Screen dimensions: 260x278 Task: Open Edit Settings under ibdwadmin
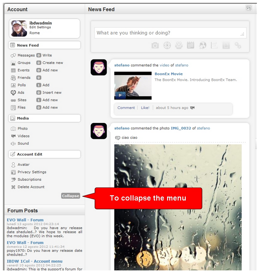click(40, 27)
